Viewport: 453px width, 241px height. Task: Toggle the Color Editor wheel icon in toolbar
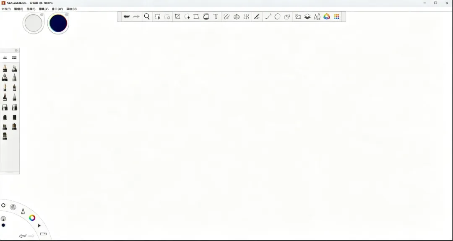click(x=326, y=17)
